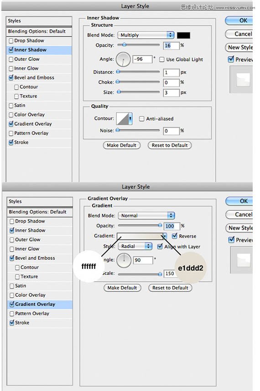Enable Pattern Overlay in upper dialog
This screenshot has width=260, height=391.
tap(11, 133)
